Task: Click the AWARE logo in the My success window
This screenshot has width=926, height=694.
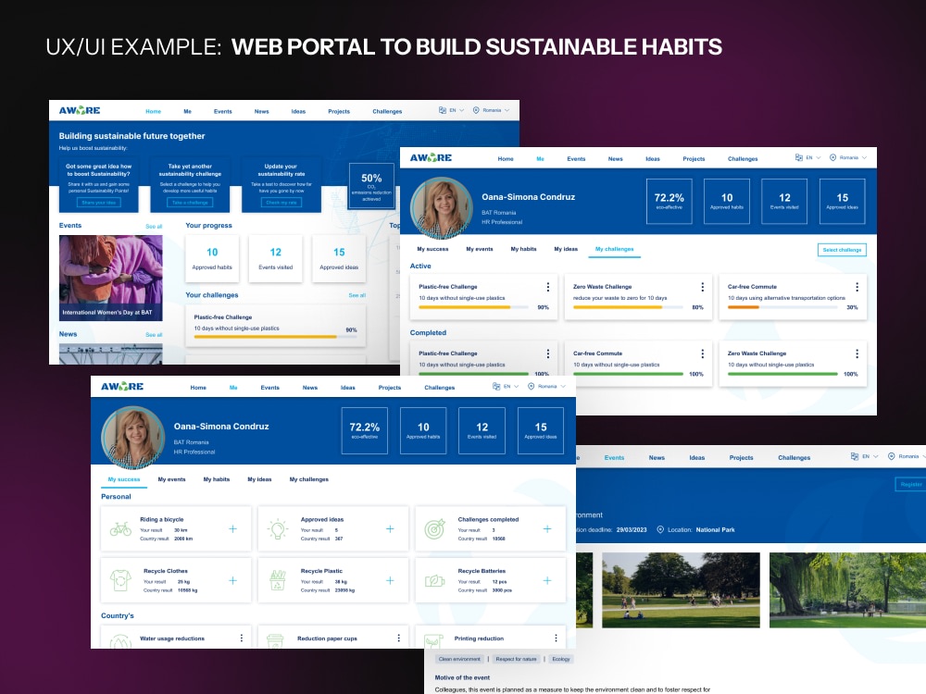Action: click(x=122, y=387)
